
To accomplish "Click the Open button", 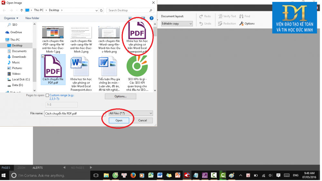I will pos(119,120).
